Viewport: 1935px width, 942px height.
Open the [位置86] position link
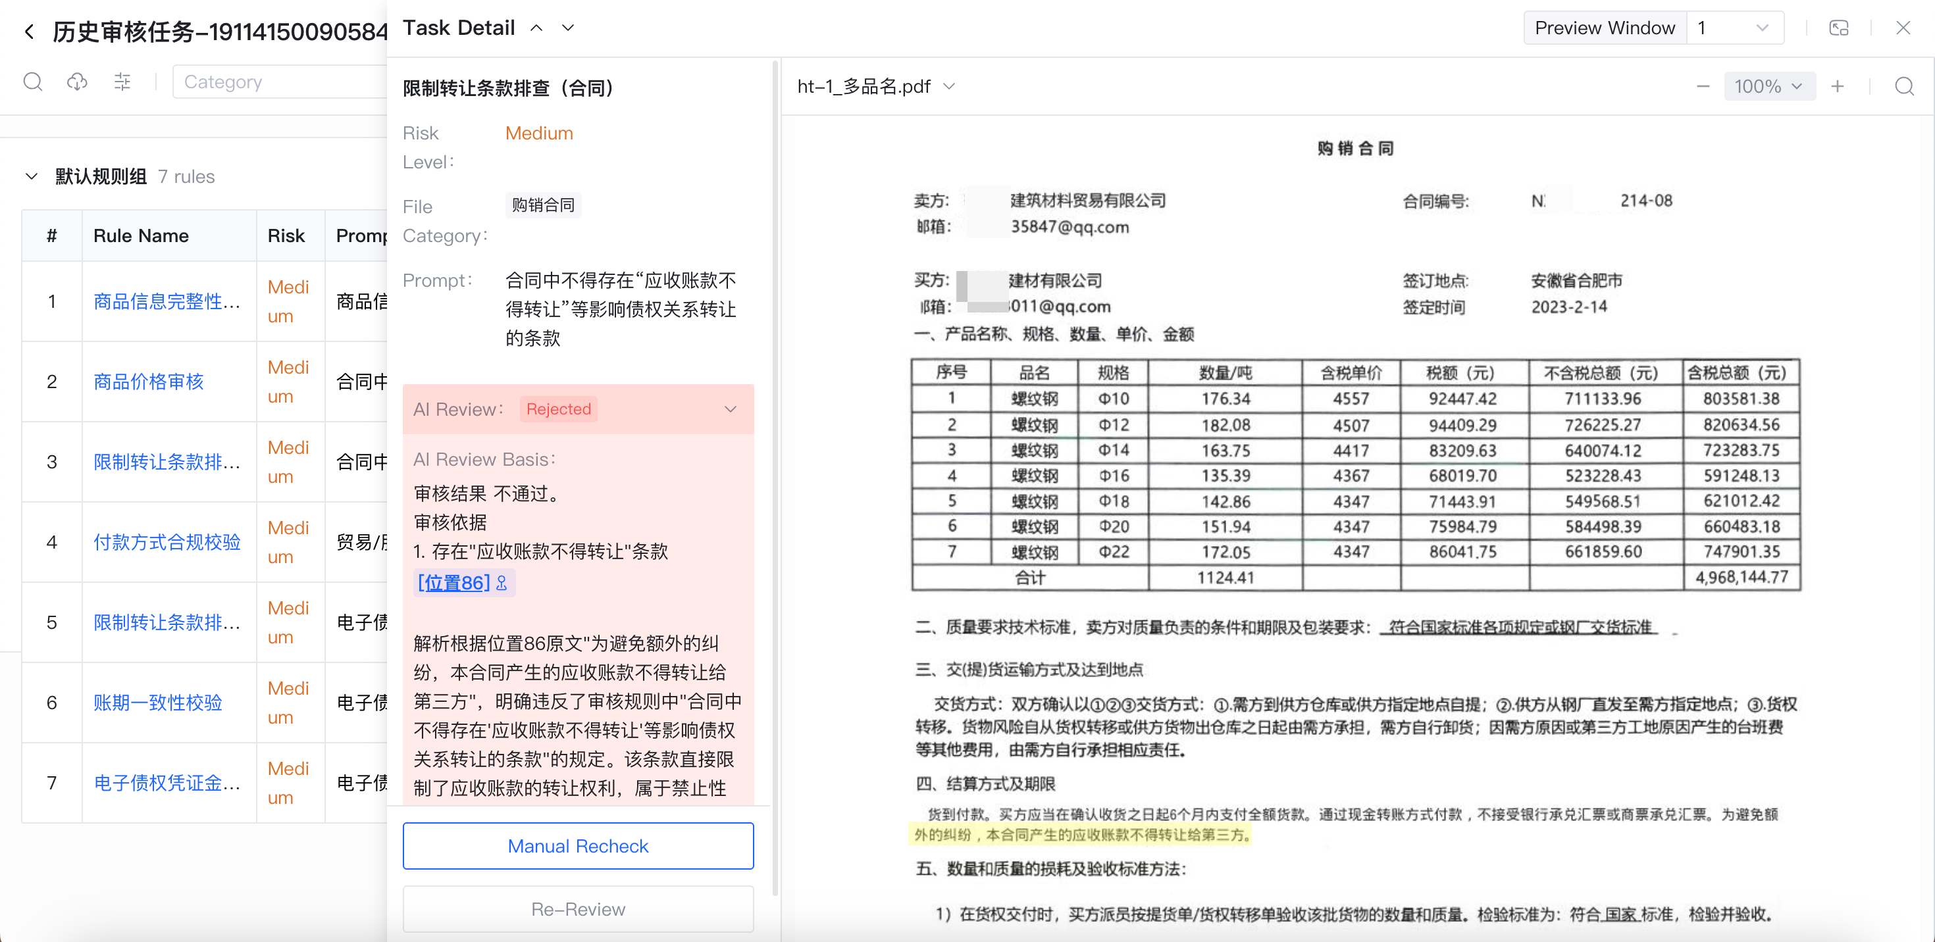tap(453, 582)
